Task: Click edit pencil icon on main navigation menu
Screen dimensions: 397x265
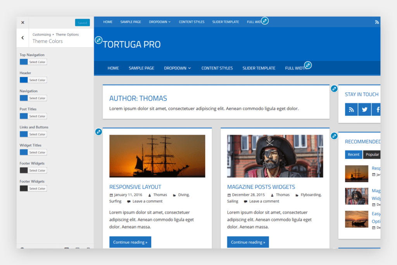Action: click(x=308, y=65)
